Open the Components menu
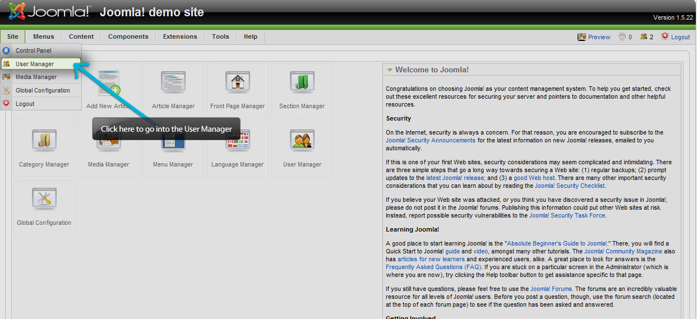The height and width of the screenshot is (319, 697). coord(128,36)
